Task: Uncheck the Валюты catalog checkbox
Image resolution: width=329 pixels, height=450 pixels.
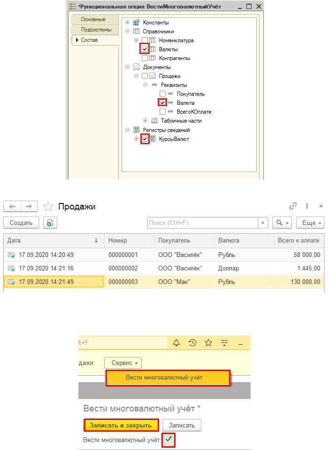Action: 145,49
